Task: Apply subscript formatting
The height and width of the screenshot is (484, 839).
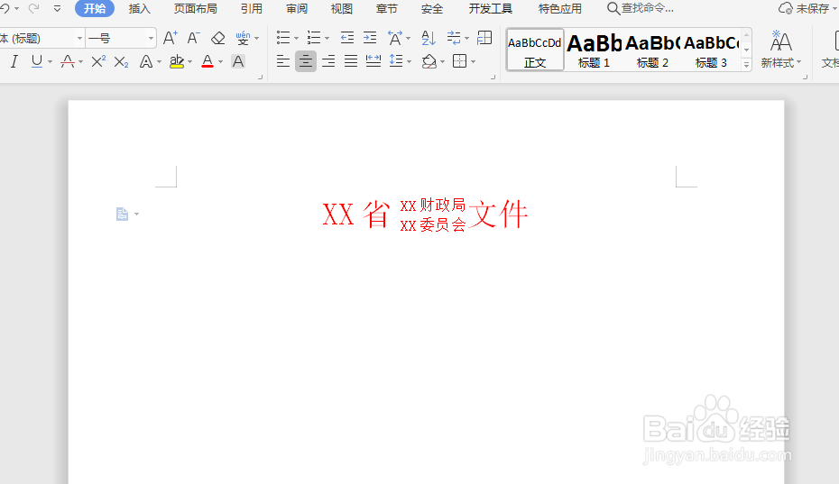Action: 121,62
